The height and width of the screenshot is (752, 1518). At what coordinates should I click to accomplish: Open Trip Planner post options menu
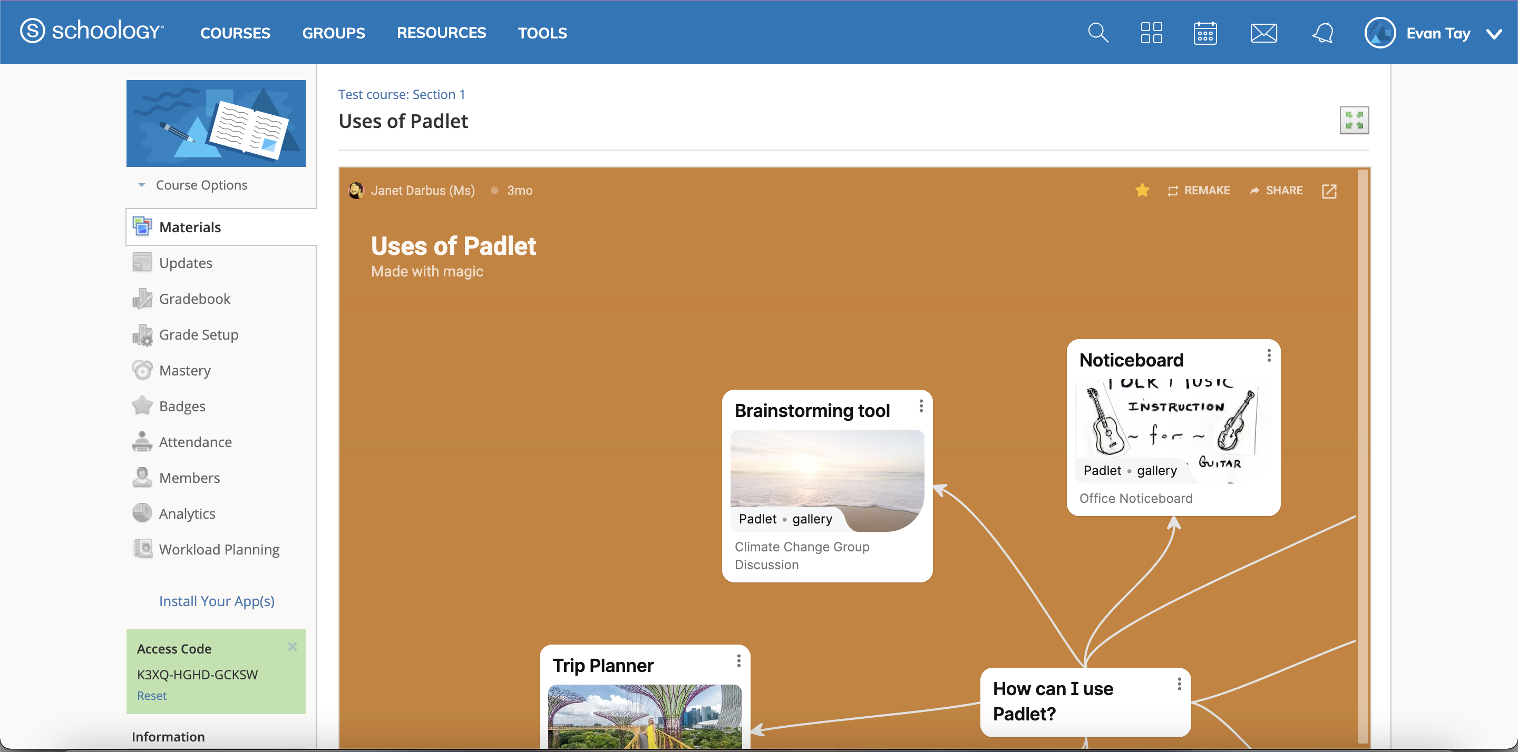(x=738, y=661)
